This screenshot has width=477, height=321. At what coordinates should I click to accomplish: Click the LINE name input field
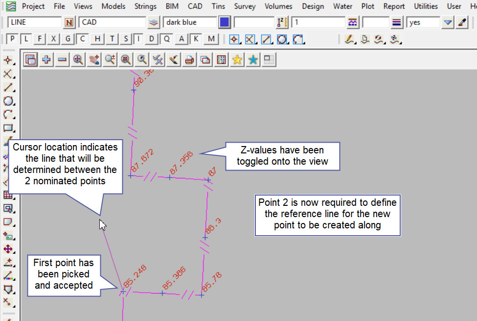(34, 23)
